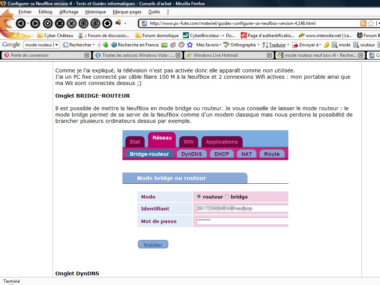Viewport: 380px width, 285px height.
Task: Close the Perte de connexion tab
Action: tap(86, 55)
